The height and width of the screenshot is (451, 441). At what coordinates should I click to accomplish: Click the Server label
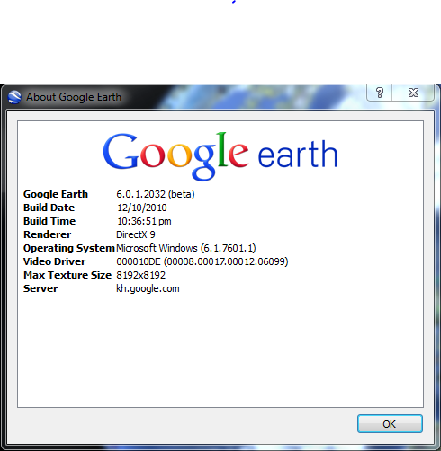click(x=40, y=288)
